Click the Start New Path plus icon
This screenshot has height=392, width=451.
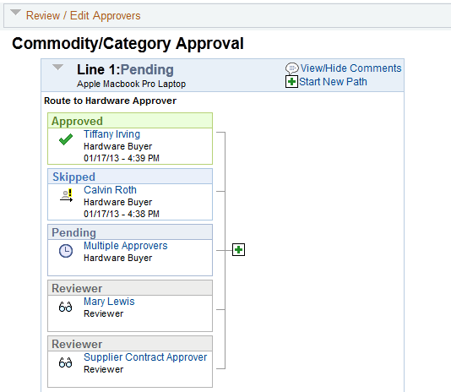click(291, 82)
